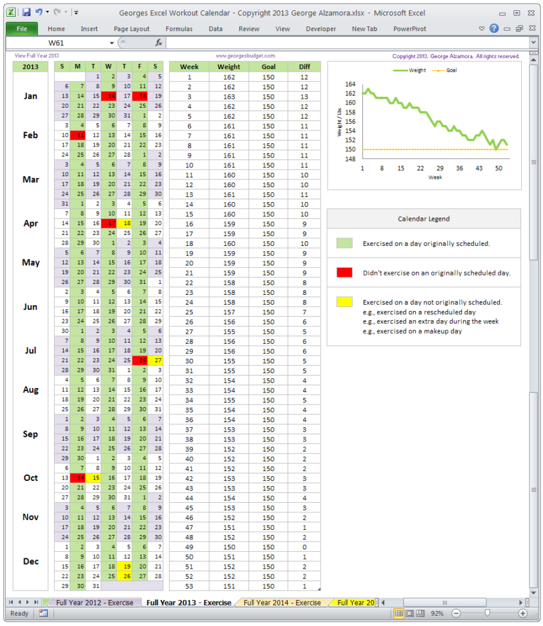Viewport: 543px width, 626px height.
Task: Switch to Page Layout view
Action: tap(411, 612)
